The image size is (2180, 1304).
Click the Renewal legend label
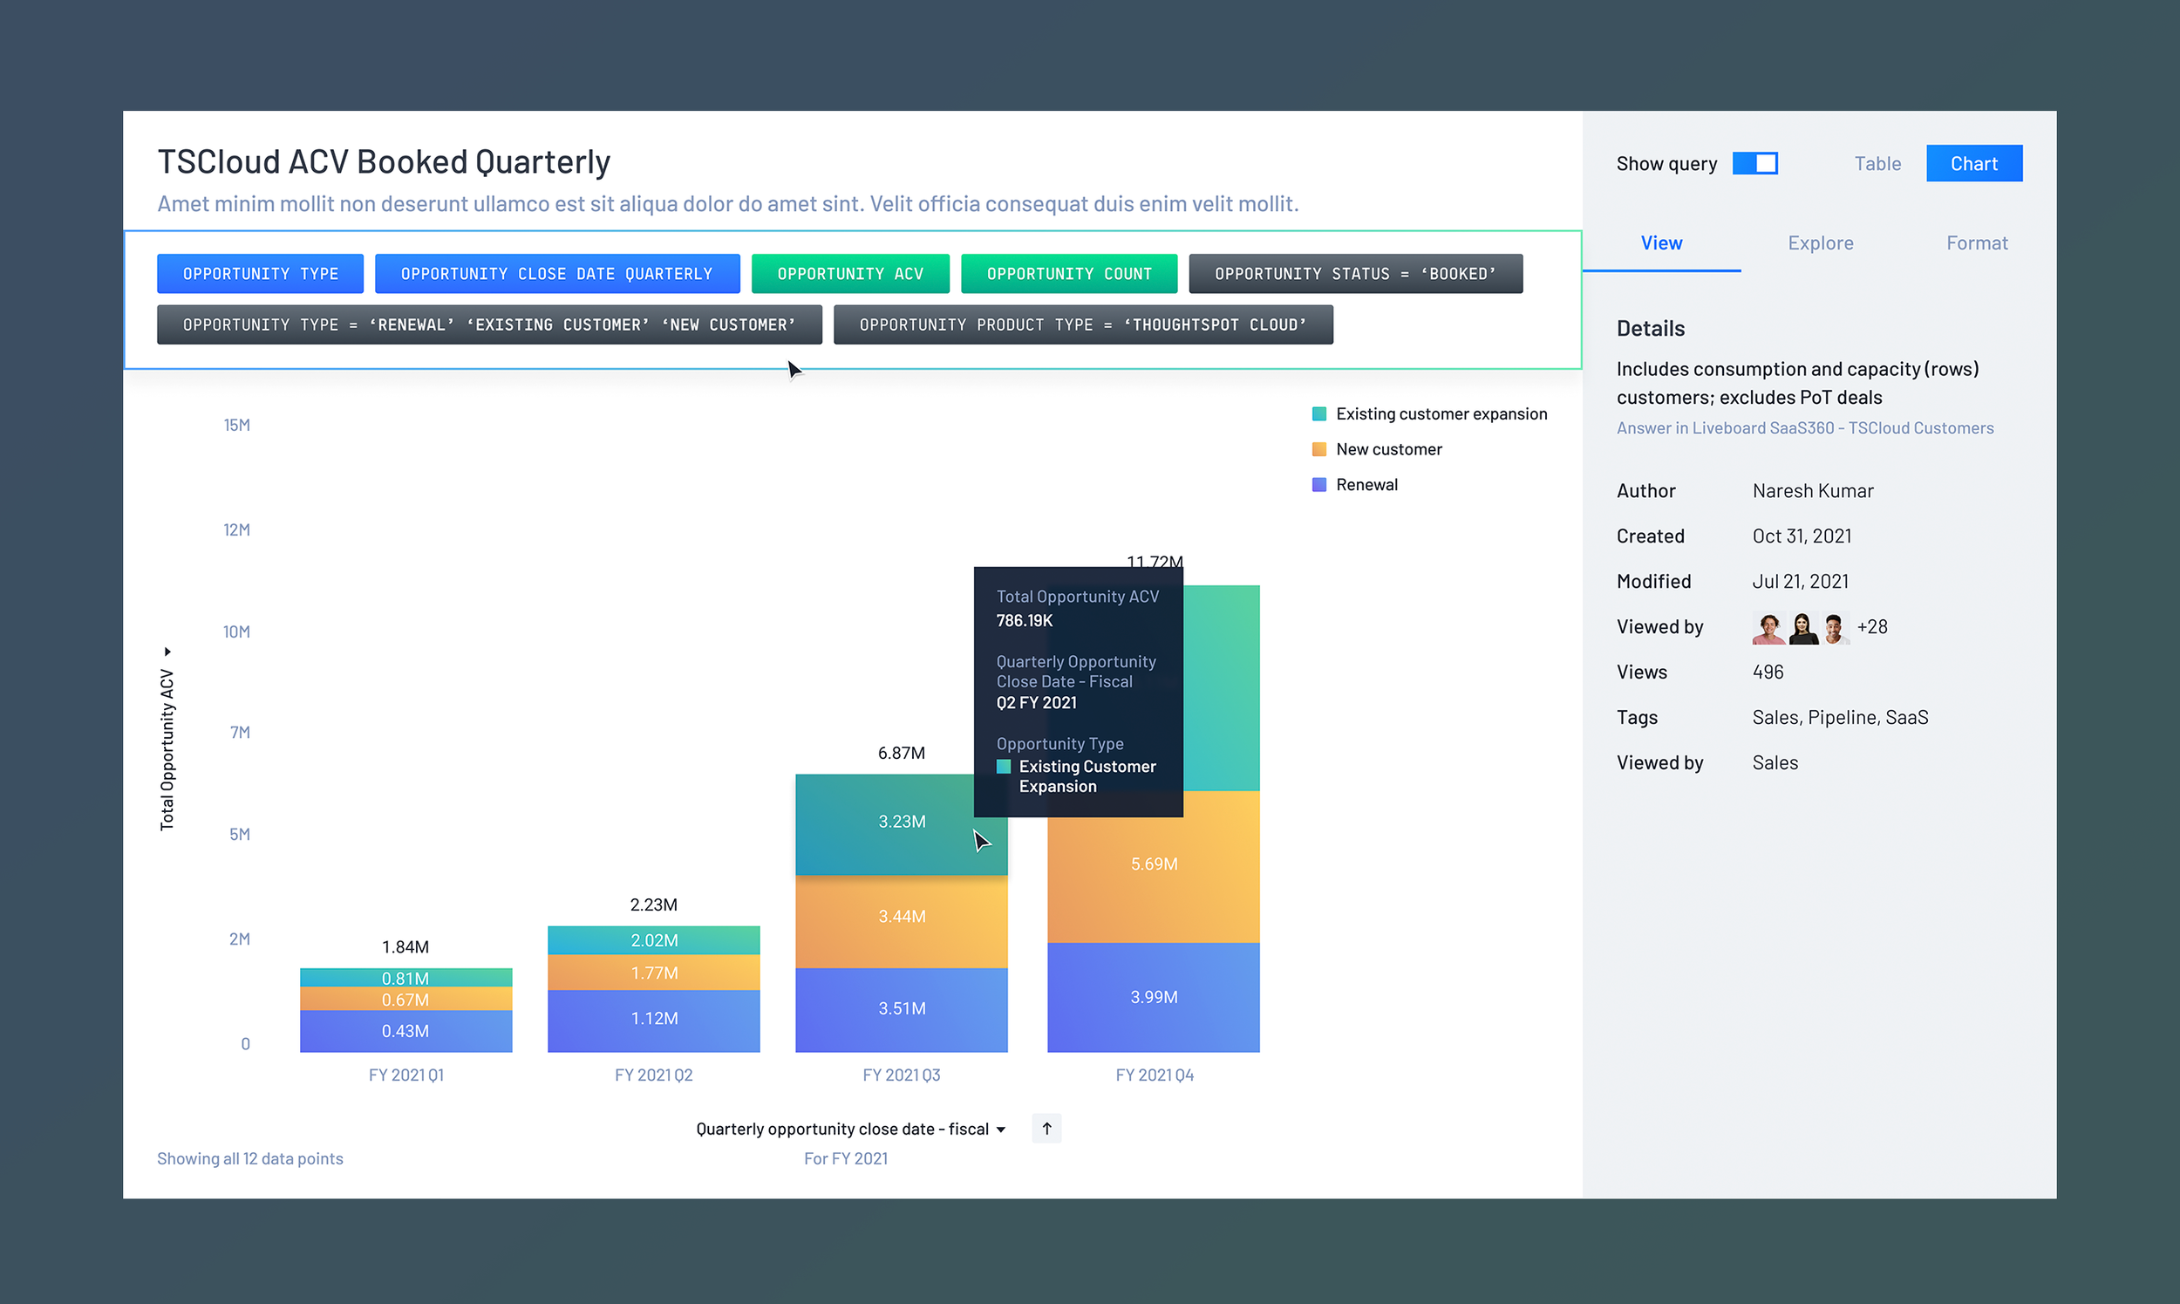coord(1366,484)
